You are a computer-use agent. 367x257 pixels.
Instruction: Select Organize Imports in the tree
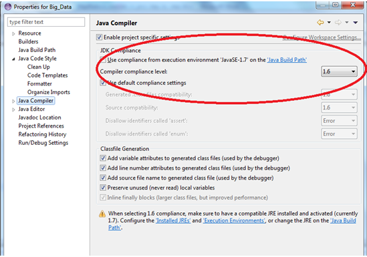49,92
